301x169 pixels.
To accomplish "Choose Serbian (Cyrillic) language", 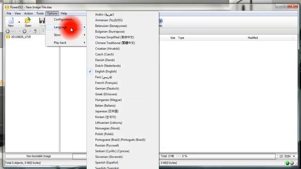I will click(x=123, y=151).
